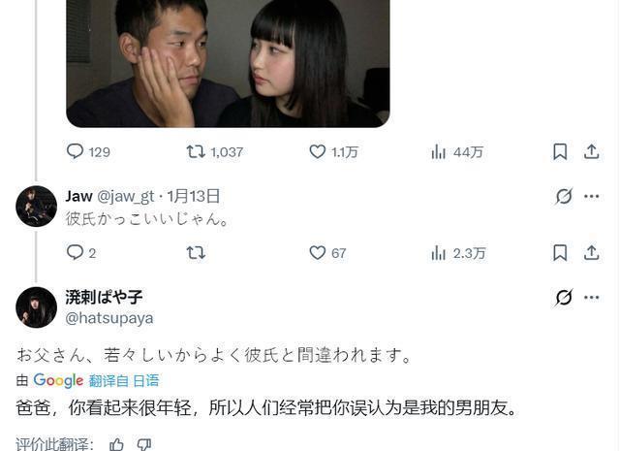
Task: Rate the translation with thumbs up
Action: click(x=116, y=444)
